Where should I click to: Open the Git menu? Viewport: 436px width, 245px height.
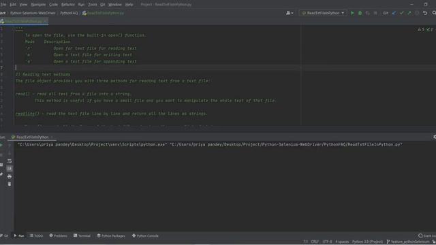click(x=103, y=5)
